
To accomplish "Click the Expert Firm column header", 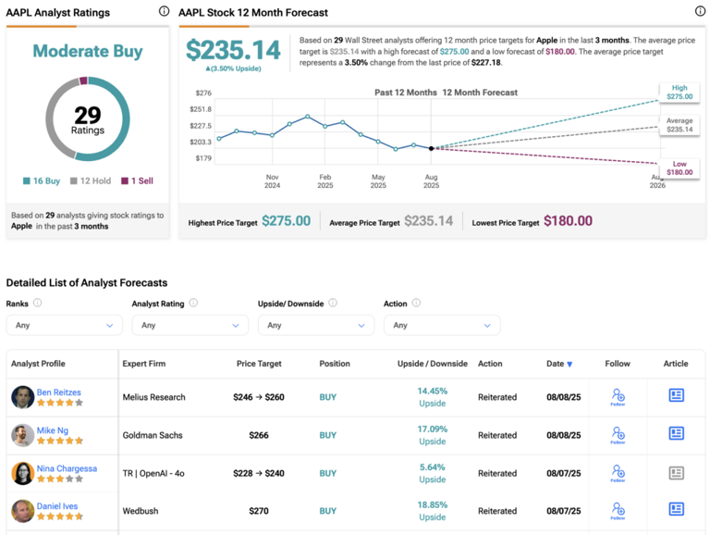I will [x=144, y=364].
